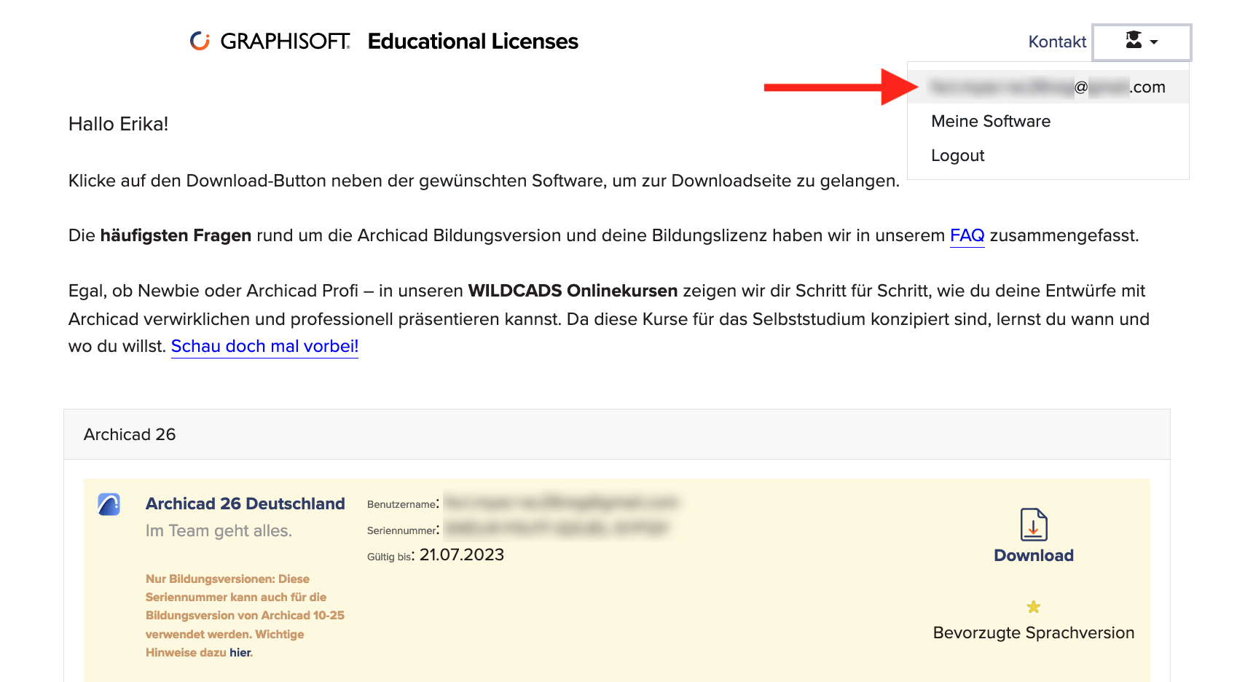
Task: Click the Archicad 26 app icon
Action: point(109,504)
